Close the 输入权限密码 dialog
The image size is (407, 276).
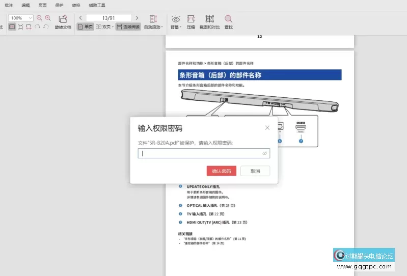point(267,128)
